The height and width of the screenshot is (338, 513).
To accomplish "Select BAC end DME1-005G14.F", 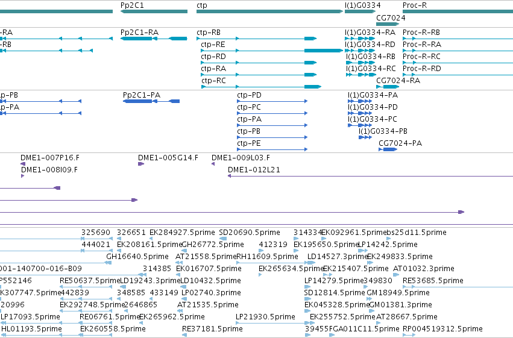I will 168,158.
